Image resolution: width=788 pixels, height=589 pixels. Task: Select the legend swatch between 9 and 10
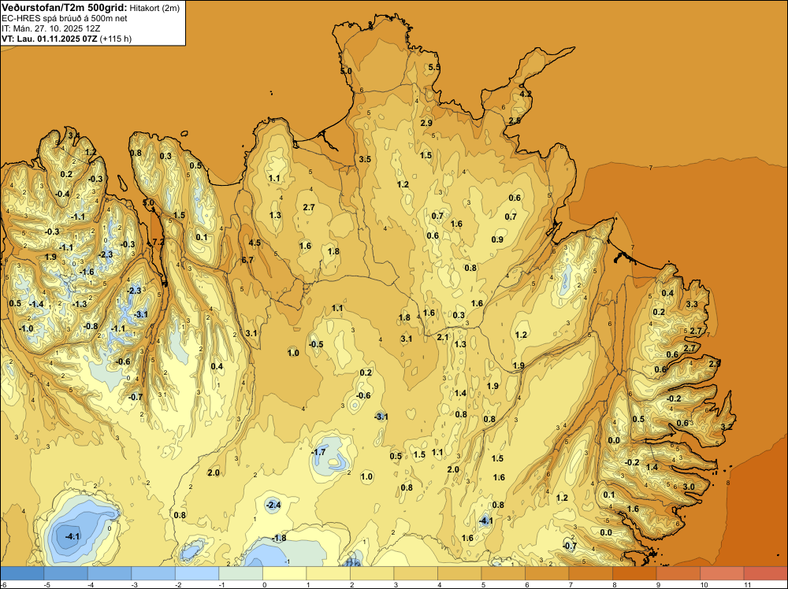pyautogui.click(x=678, y=573)
